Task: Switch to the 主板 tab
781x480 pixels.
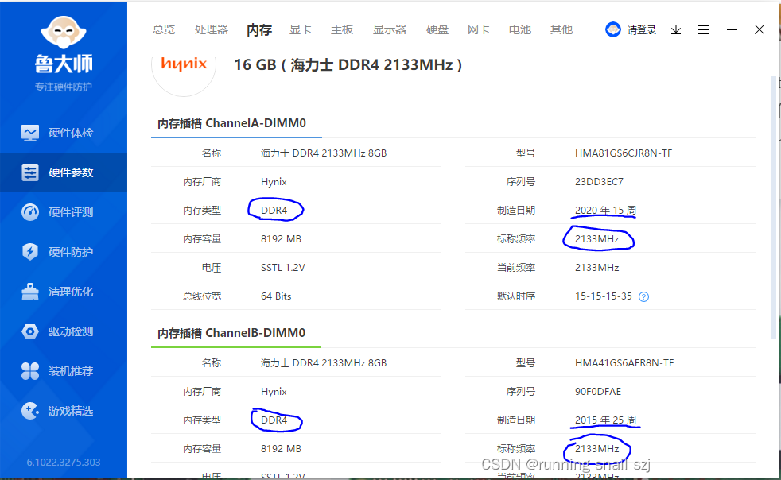Action: coord(342,30)
